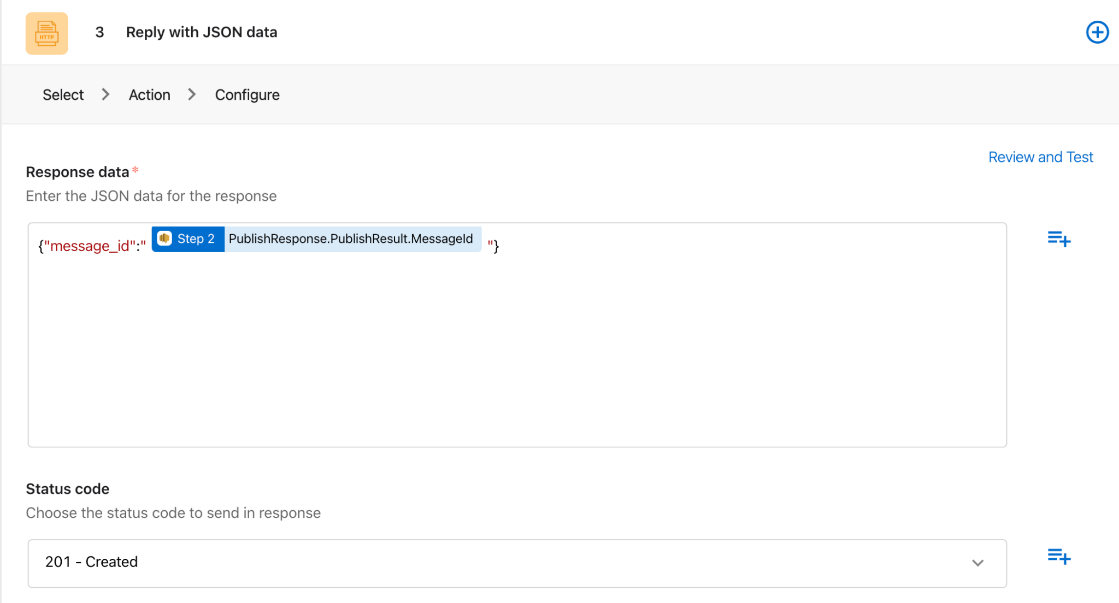Go to the Select breadcrumb step
Image resolution: width=1119 pixels, height=603 pixels.
tap(63, 95)
